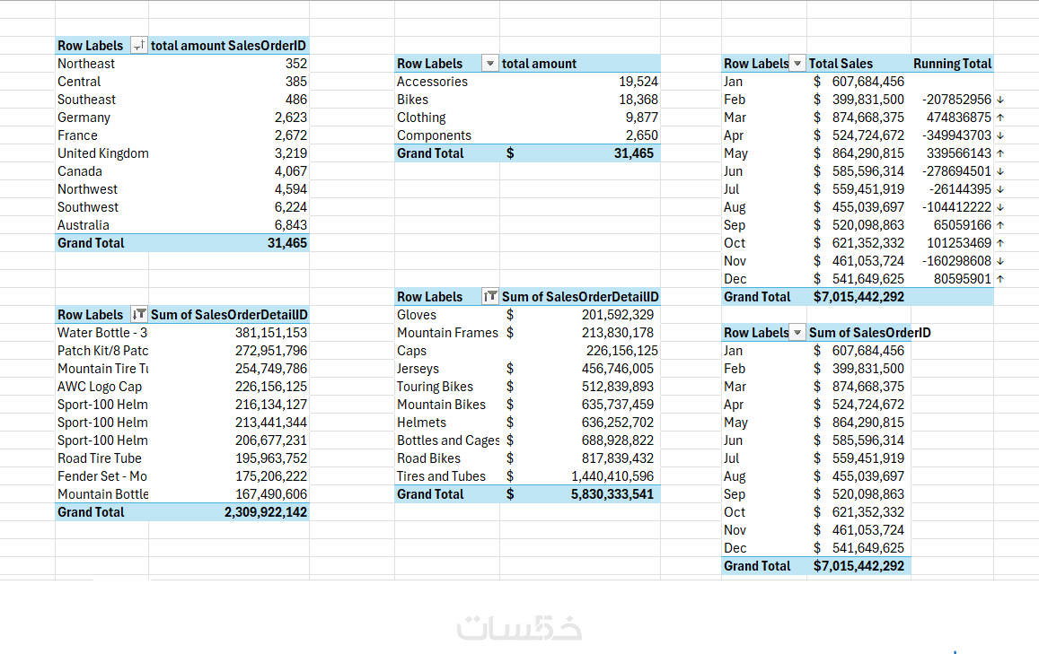
Task: Click the Bikes category cell
Action: pos(447,100)
